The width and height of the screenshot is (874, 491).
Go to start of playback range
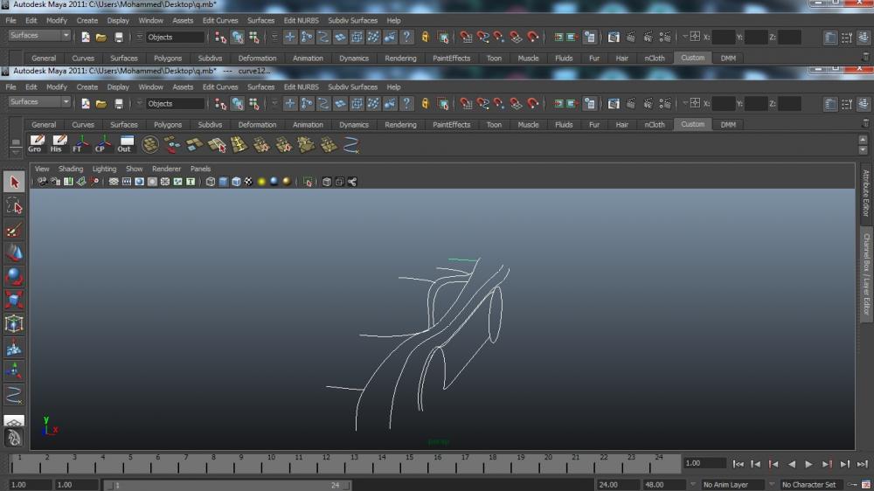[738, 464]
